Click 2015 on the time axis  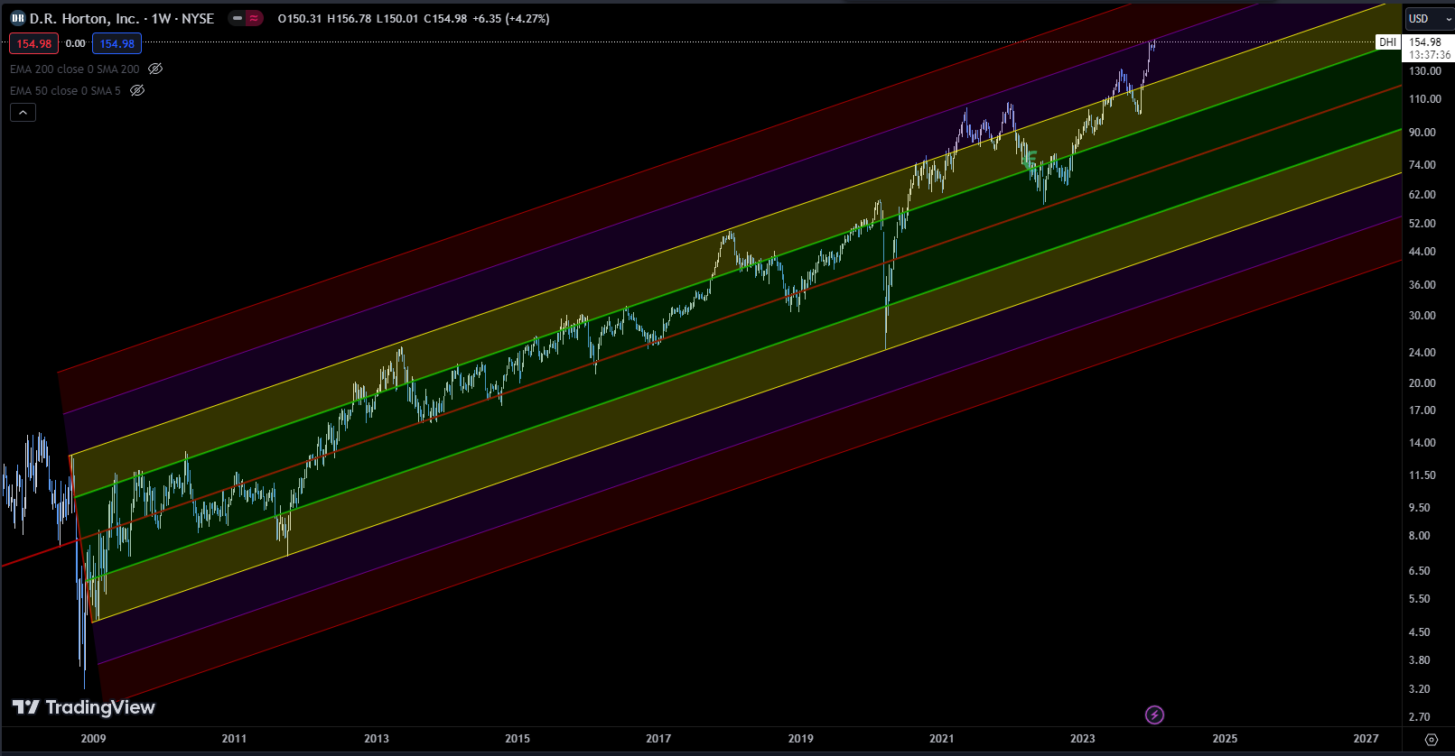pyautogui.click(x=518, y=739)
